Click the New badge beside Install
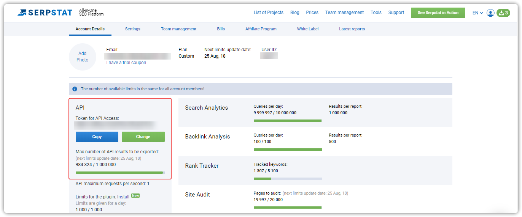Viewport: 522px width, 217px height. (x=135, y=196)
